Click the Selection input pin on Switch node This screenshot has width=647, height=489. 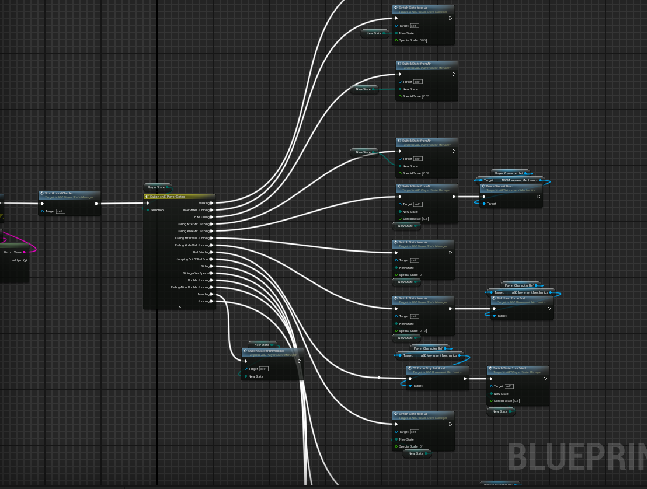point(148,210)
